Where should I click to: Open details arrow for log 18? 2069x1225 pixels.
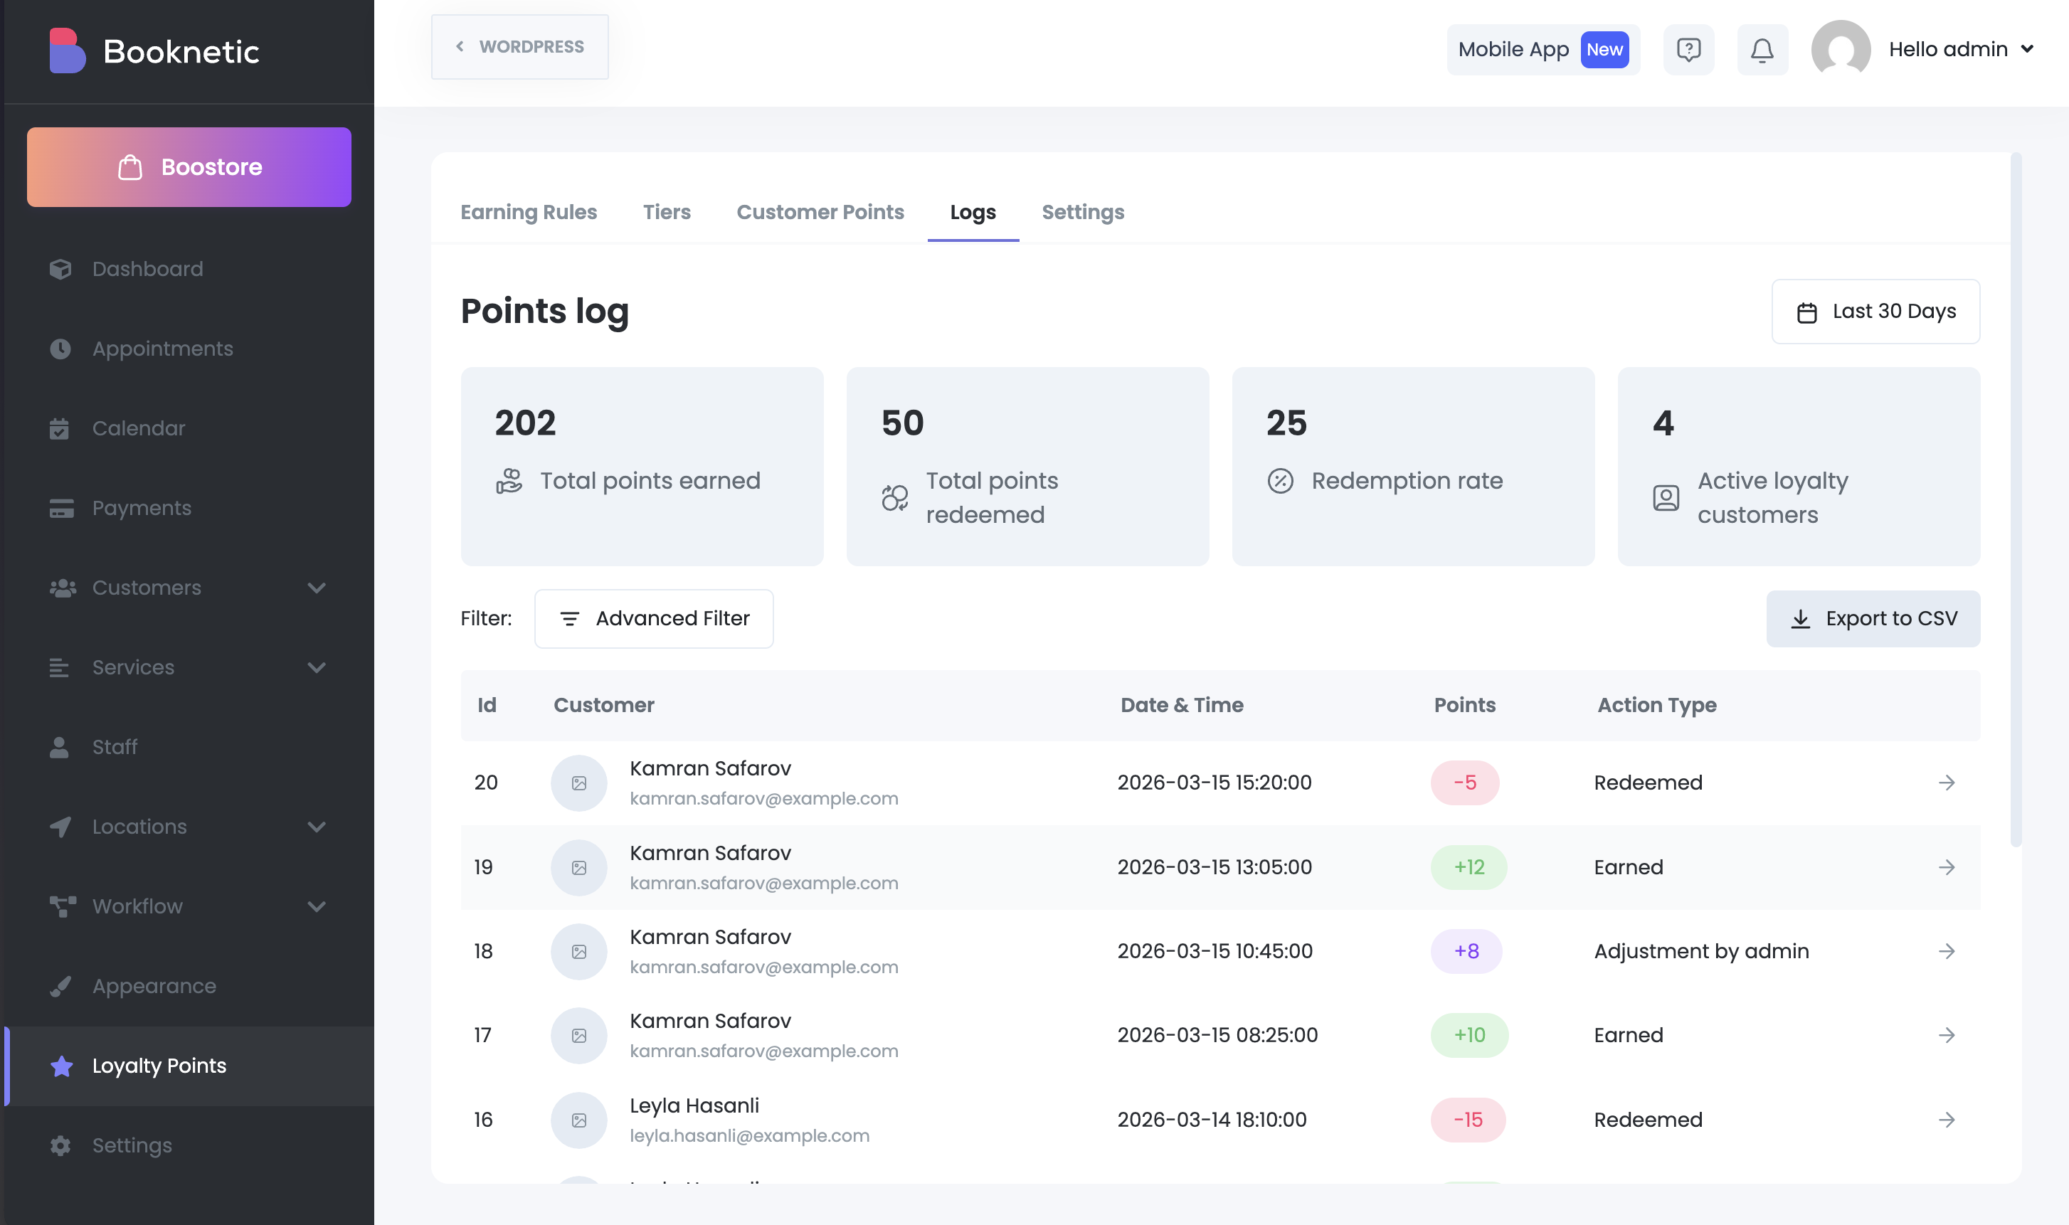(1946, 951)
